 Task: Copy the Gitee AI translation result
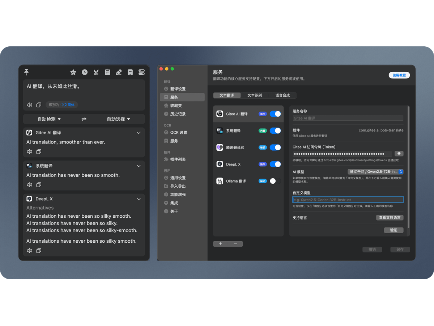[x=39, y=151]
